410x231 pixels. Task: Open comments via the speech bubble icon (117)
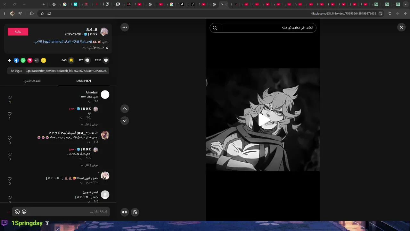click(x=87, y=60)
